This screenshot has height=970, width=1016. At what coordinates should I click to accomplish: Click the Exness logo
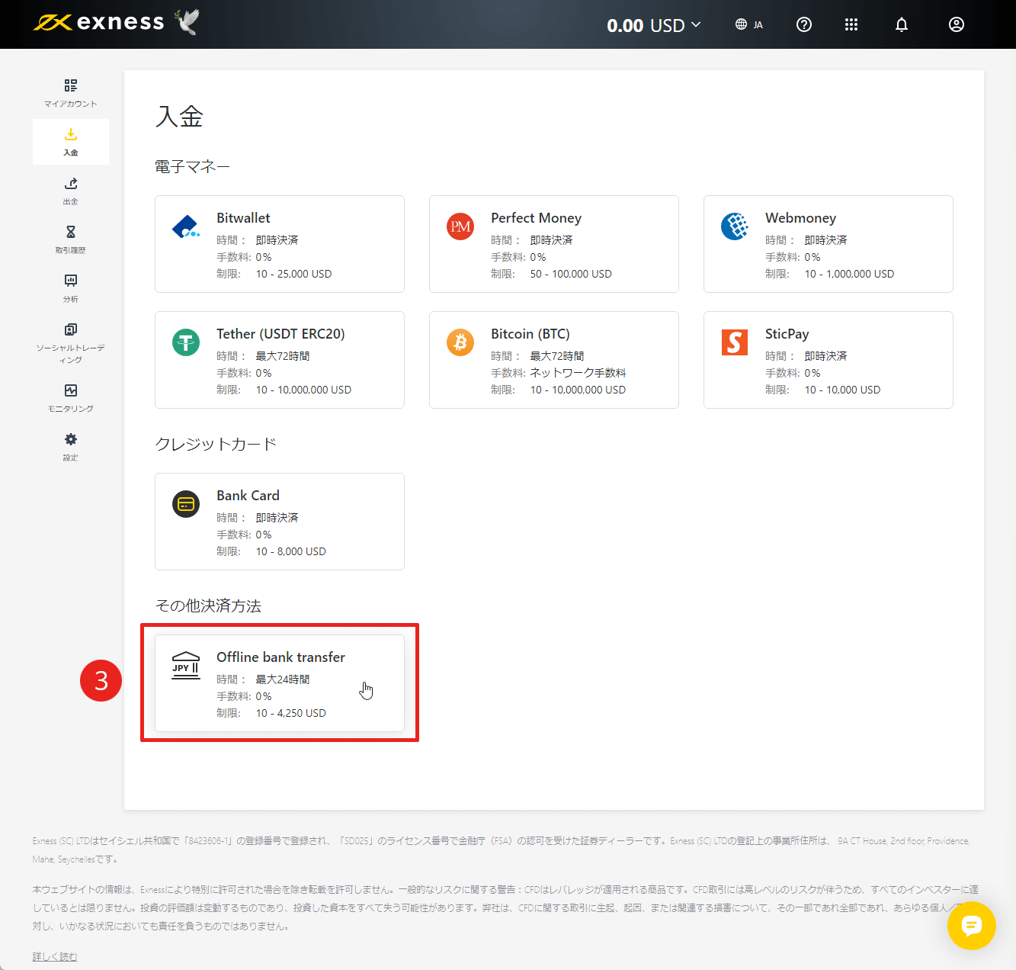click(x=99, y=22)
